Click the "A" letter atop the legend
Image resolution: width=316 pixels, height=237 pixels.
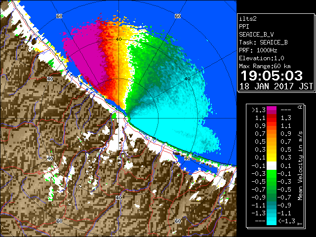coord(300,107)
